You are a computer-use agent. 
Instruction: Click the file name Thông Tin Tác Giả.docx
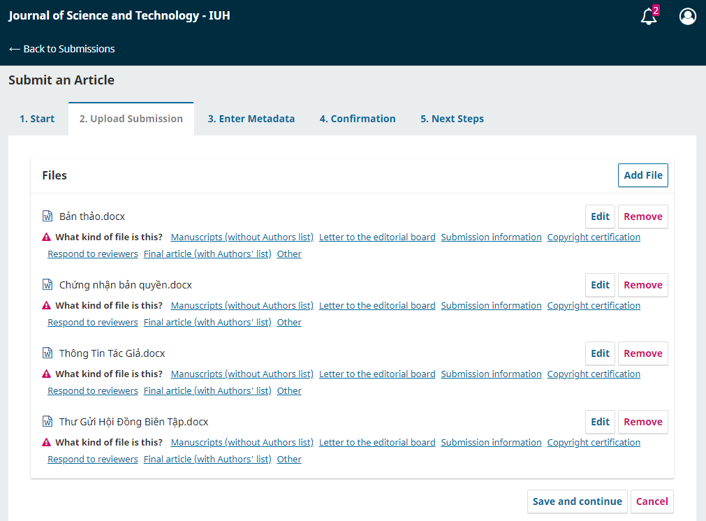coord(112,353)
